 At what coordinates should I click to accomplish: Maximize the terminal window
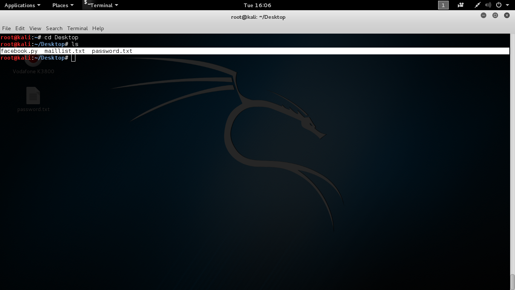click(x=495, y=15)
